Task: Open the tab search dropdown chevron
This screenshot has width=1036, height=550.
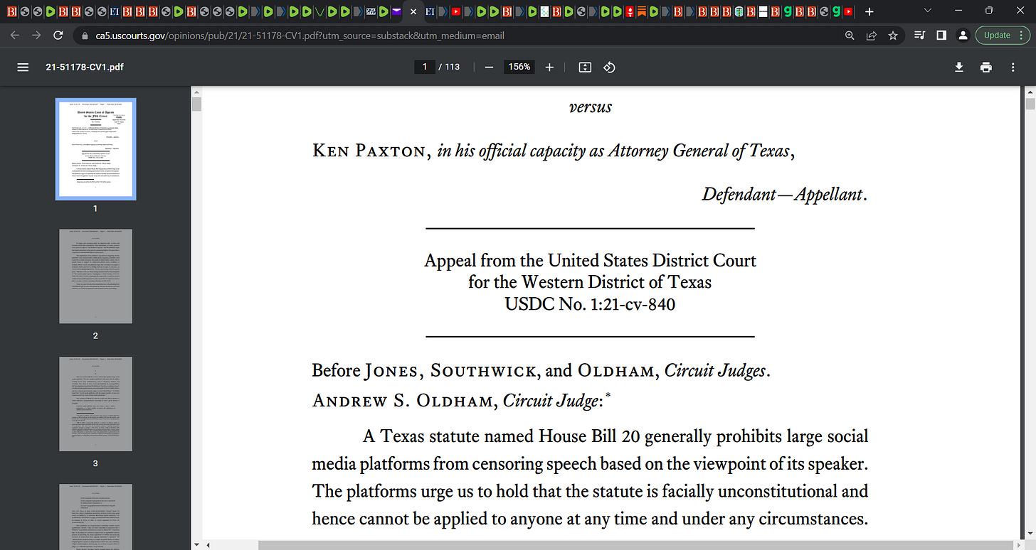Action: pyautogui.click(x=926, y=11)
